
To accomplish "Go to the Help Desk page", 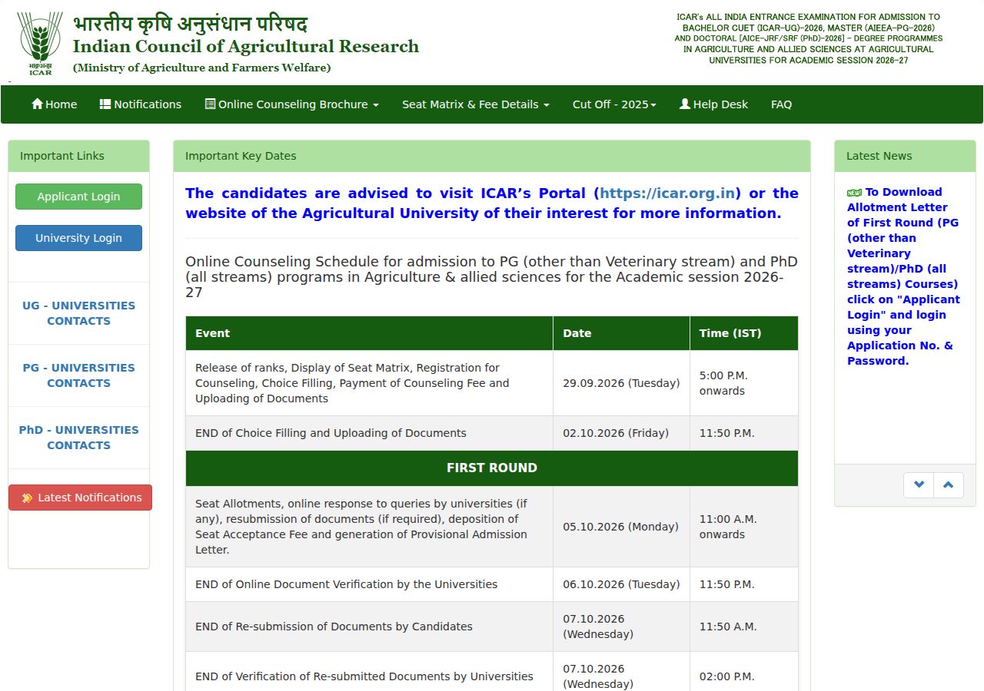I will [x=713, y=104].
